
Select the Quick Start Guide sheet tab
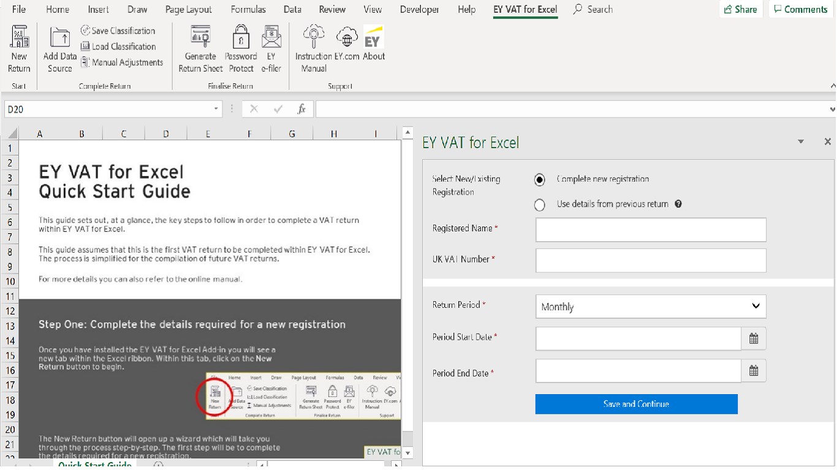click(x=94, y=464)
